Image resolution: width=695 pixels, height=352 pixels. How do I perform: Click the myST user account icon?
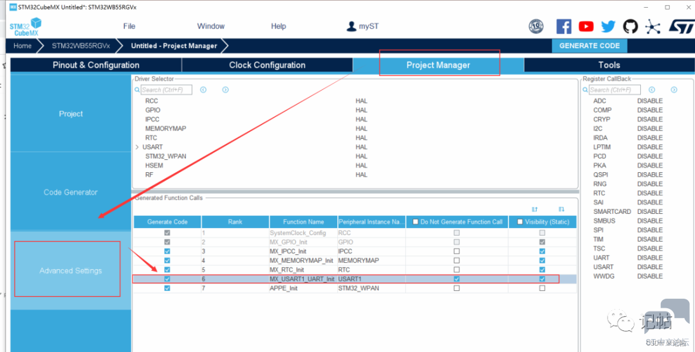pyautogui.click(x=351, y=26)
